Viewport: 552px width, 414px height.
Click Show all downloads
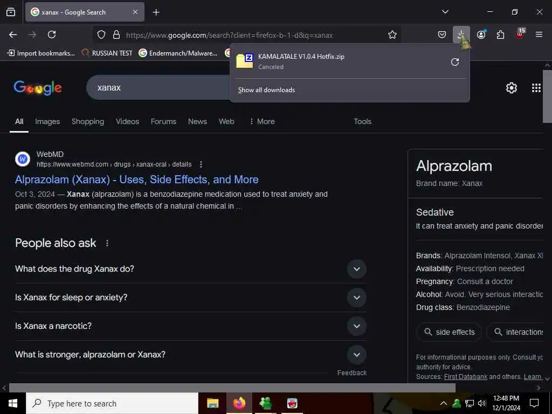pyautogui.click(x=266, y=90)
